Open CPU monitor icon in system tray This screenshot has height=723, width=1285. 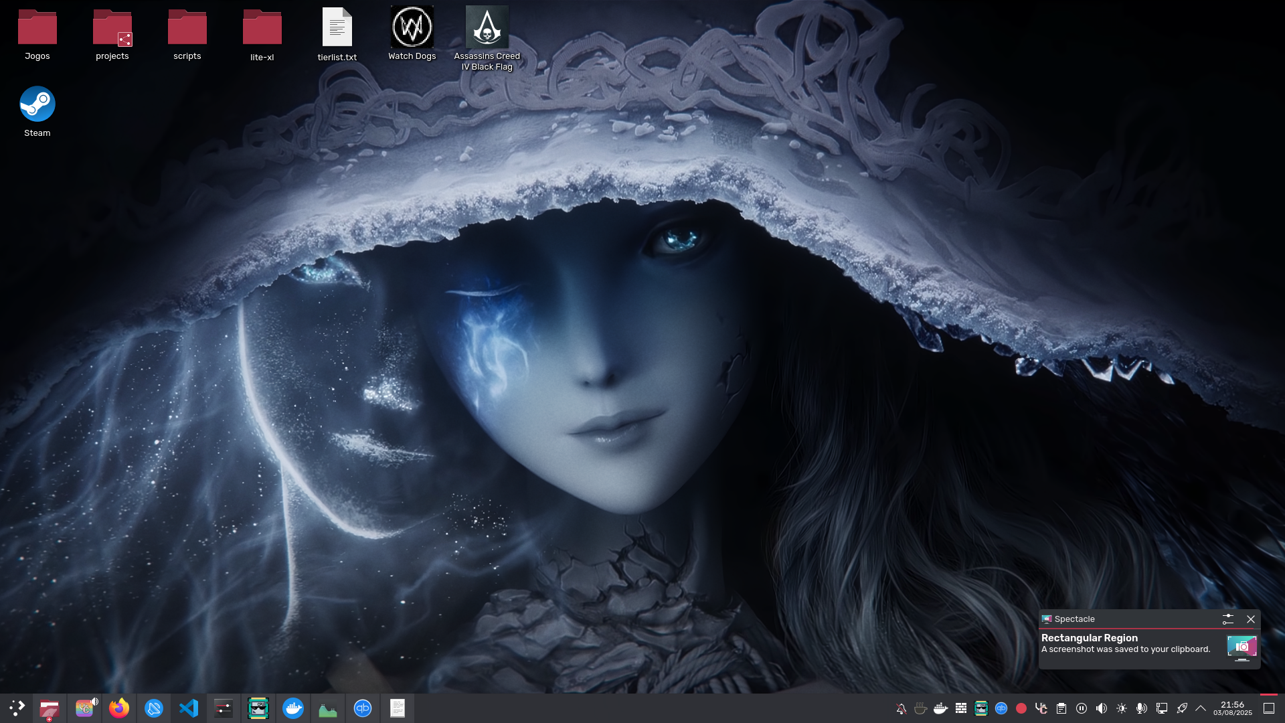(981, 708)
